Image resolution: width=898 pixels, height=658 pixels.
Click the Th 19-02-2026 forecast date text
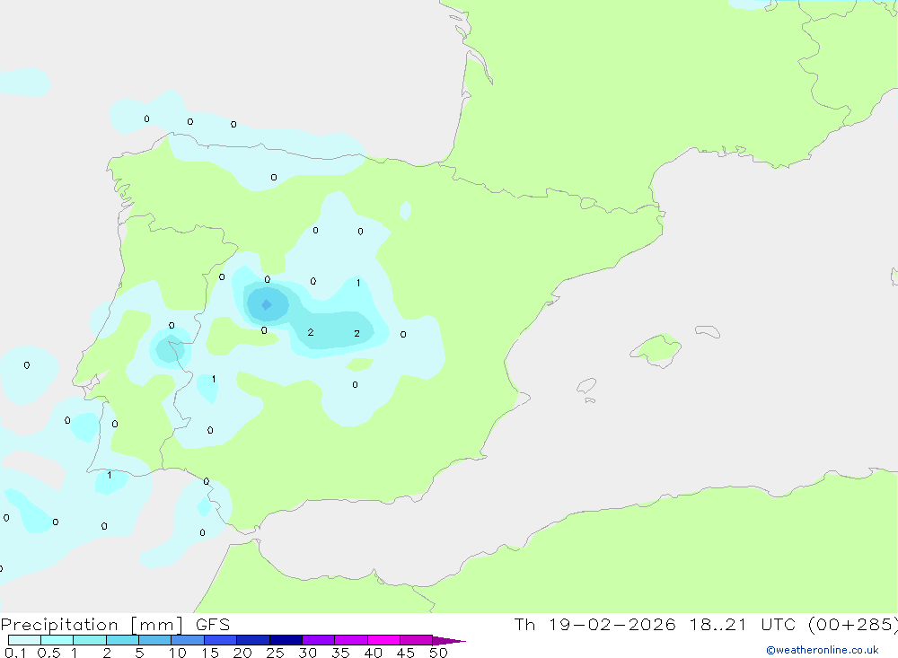[x=594, y=625]
